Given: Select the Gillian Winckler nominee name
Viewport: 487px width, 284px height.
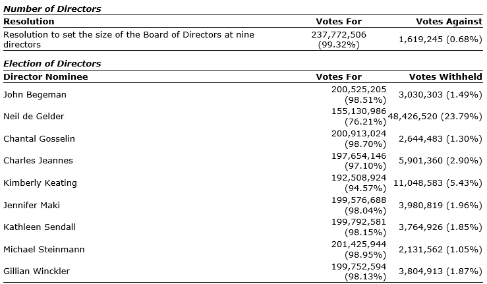Looking at the screenshot, I should [x=38, y=271].
